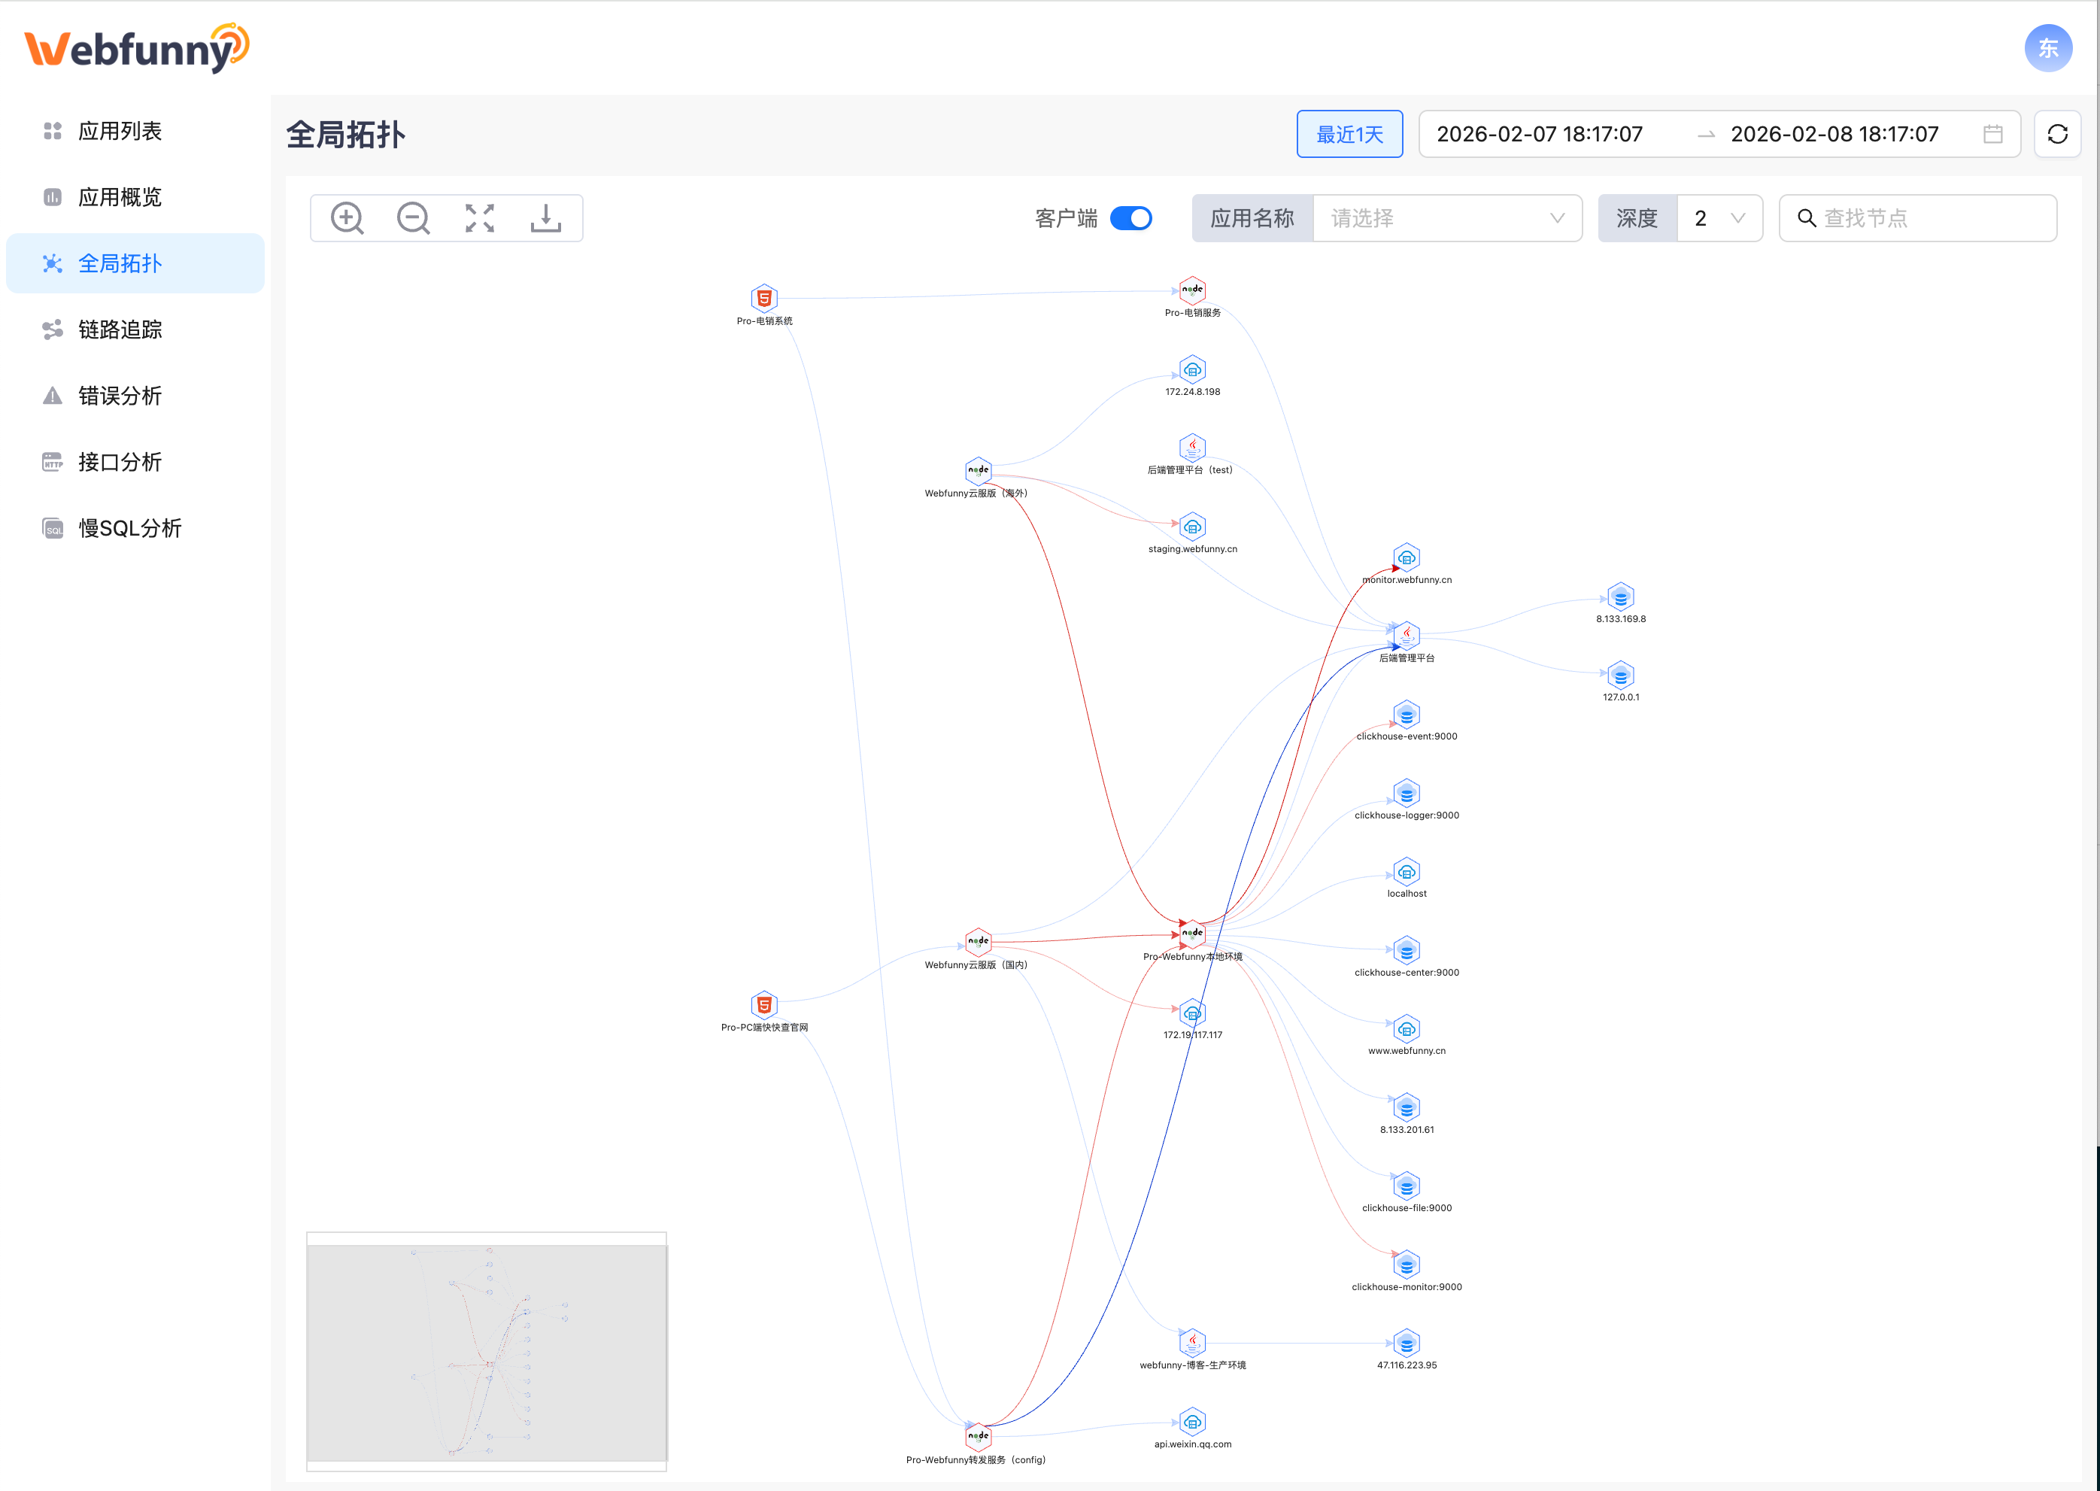
Task: Click the 最近1天 quick range button
Action: pos(1349,134)
